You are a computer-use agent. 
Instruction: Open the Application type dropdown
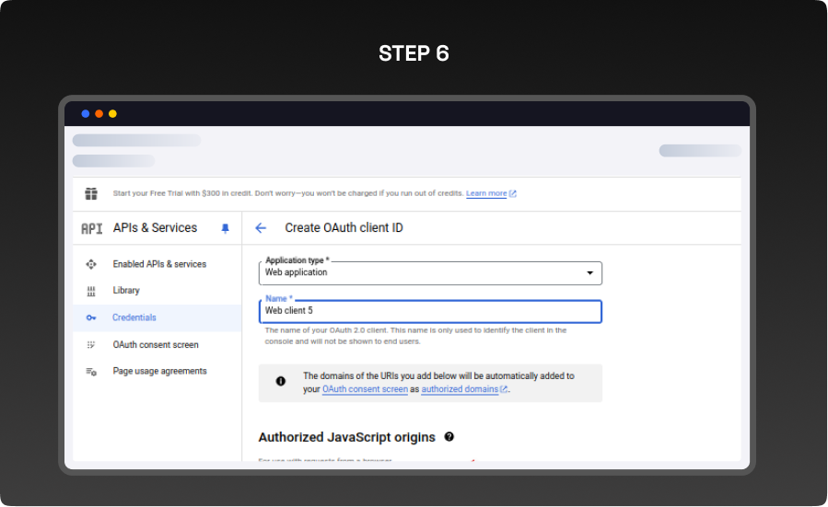(x=430, y=273)
